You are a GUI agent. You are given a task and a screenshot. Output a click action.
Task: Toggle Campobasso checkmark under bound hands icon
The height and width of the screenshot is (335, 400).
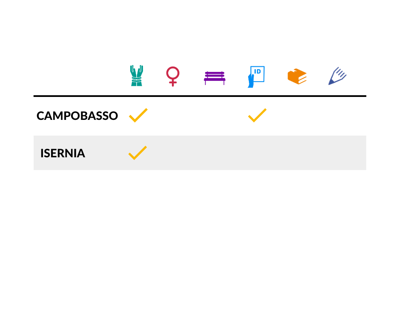138,115
